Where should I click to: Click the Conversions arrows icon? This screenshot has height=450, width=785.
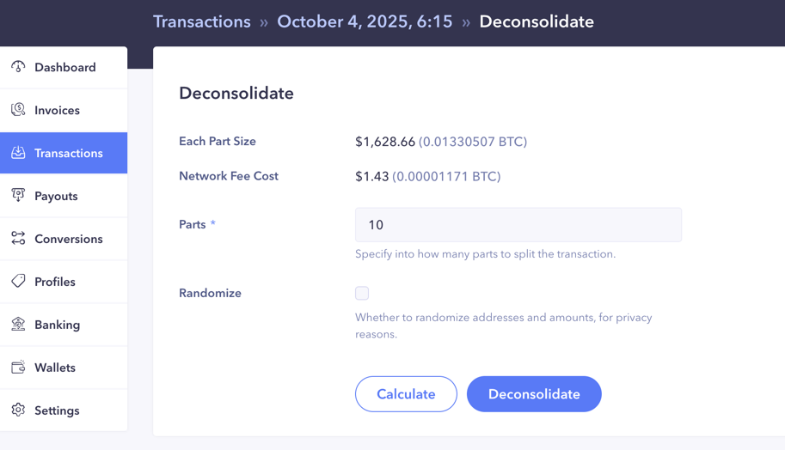(x=18, y=239)
